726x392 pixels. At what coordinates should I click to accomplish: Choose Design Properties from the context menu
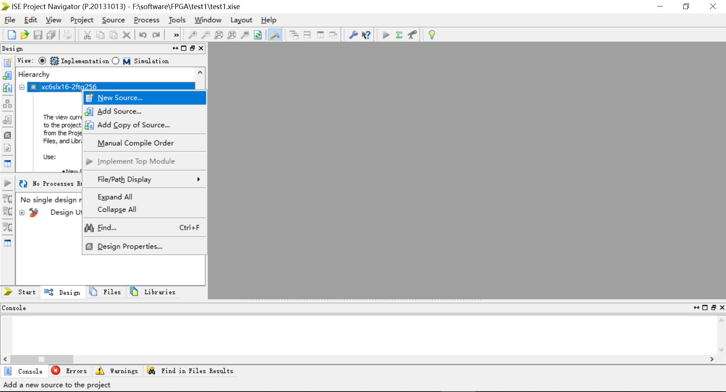click(x=129, y=246)
